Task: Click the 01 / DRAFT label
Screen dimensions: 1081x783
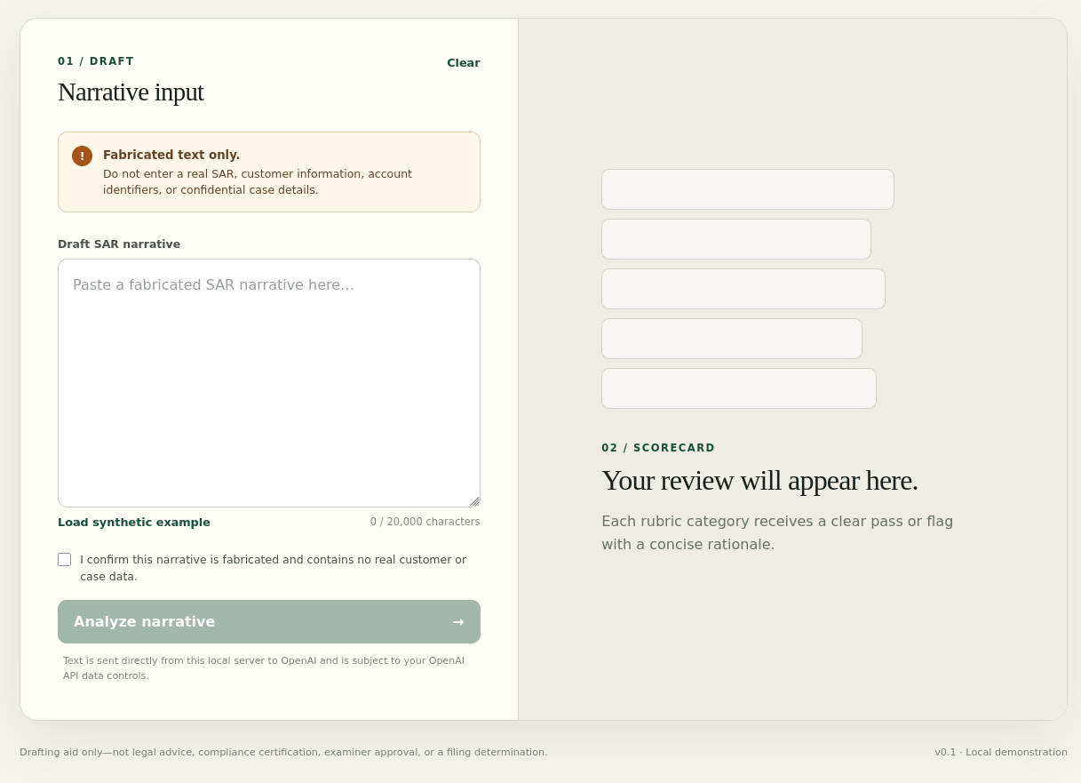Action: (x=96, y=61)
